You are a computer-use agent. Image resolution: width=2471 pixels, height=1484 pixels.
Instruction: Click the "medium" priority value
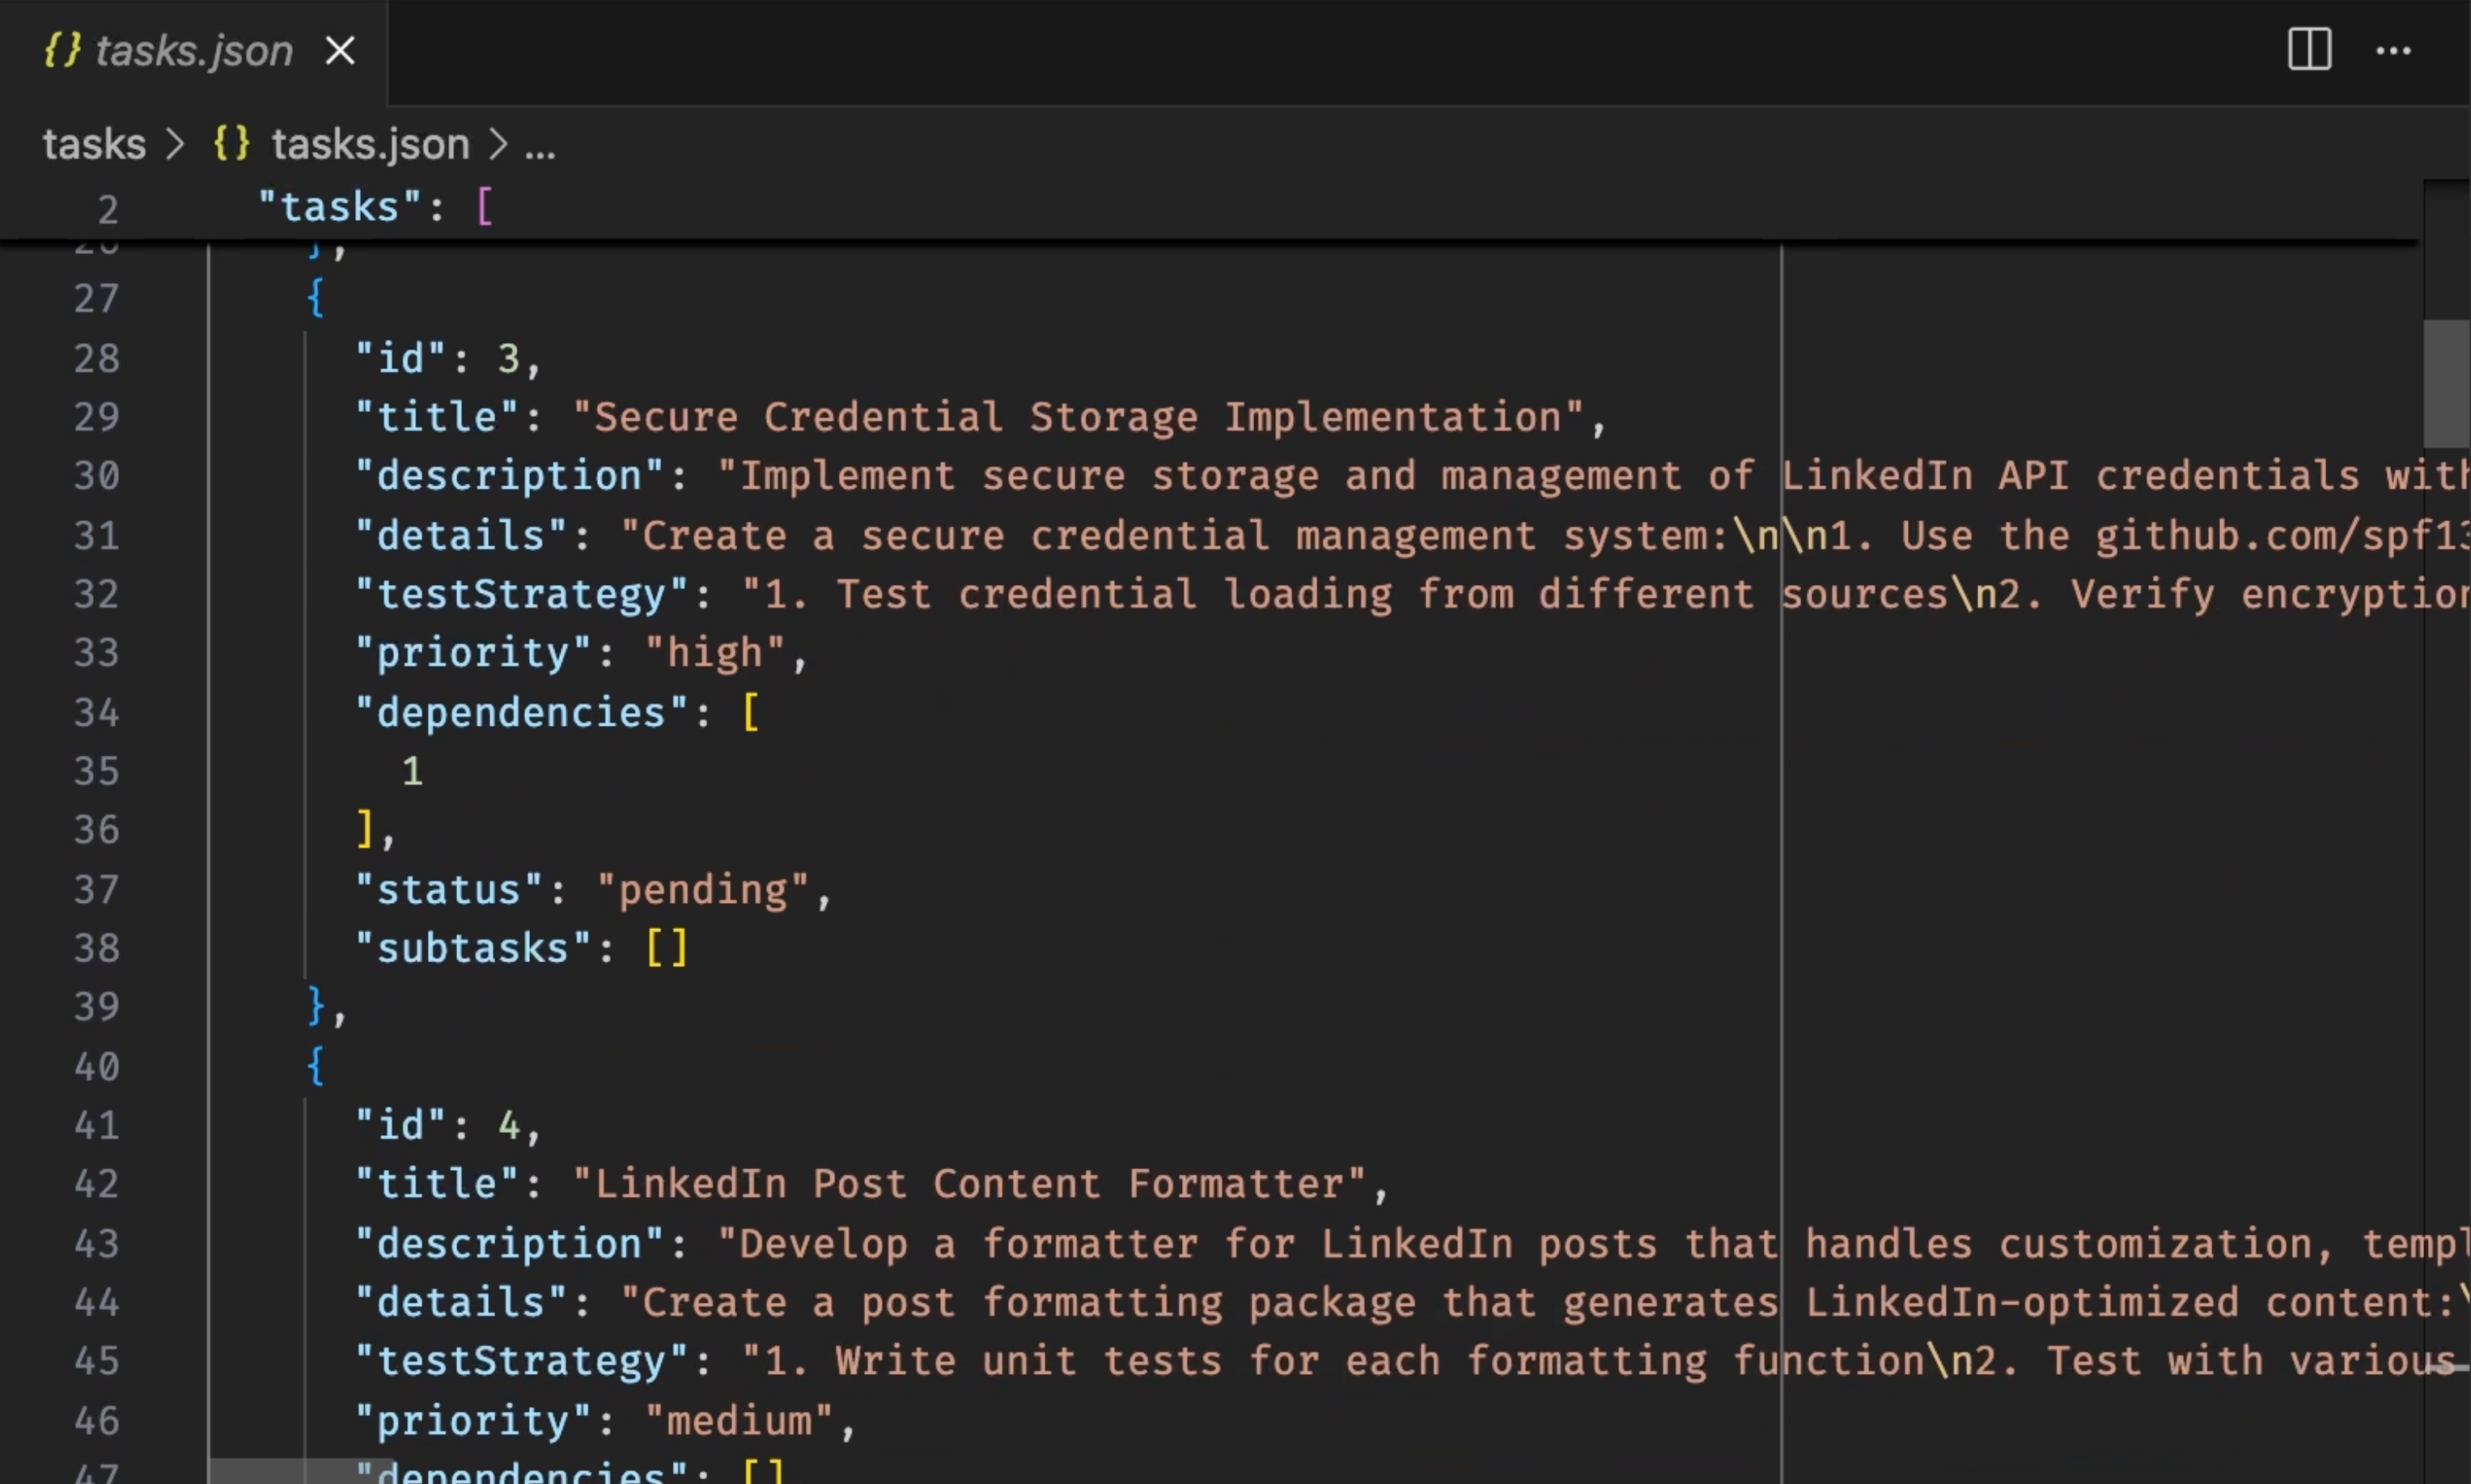pos(739,1420)
